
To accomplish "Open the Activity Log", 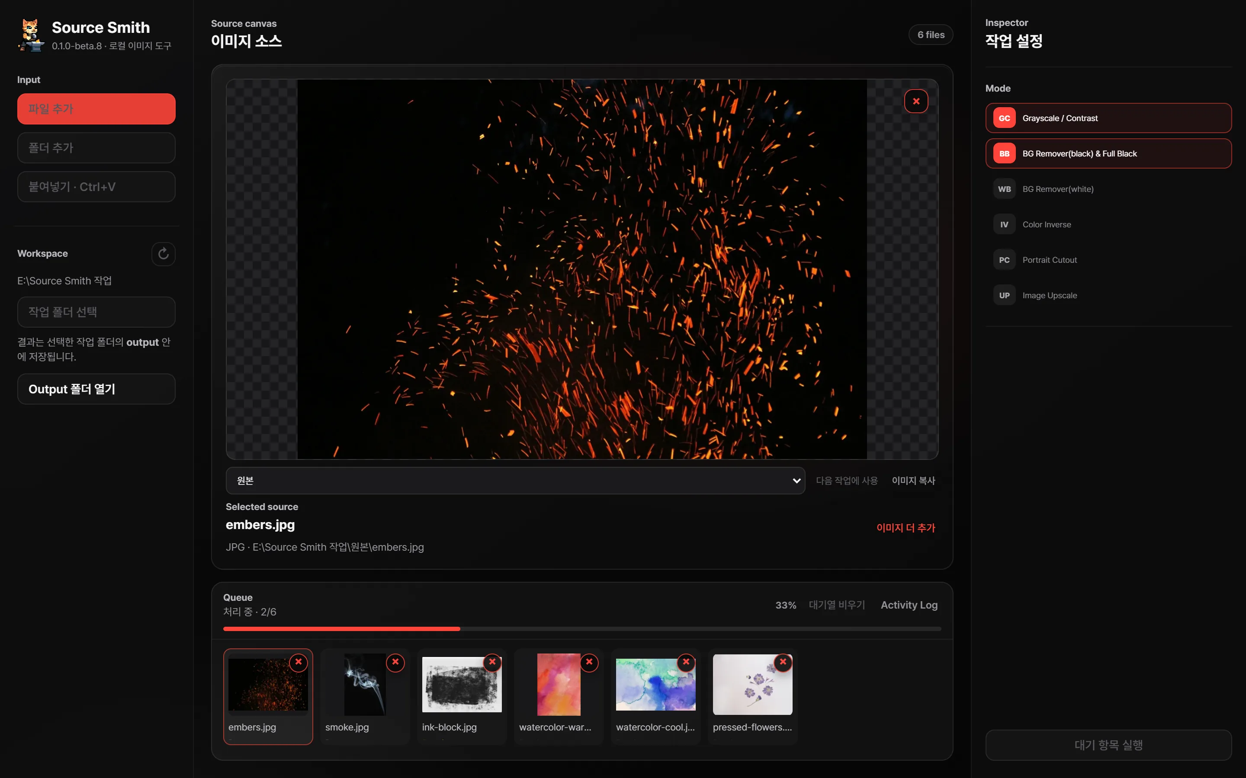I will point(909,605).
